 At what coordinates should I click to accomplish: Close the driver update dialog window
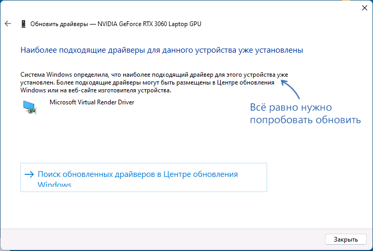tap(365, 8)
